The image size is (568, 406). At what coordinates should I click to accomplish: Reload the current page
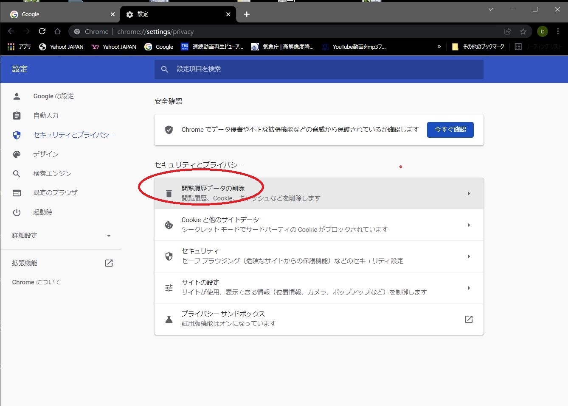point(42,31)
